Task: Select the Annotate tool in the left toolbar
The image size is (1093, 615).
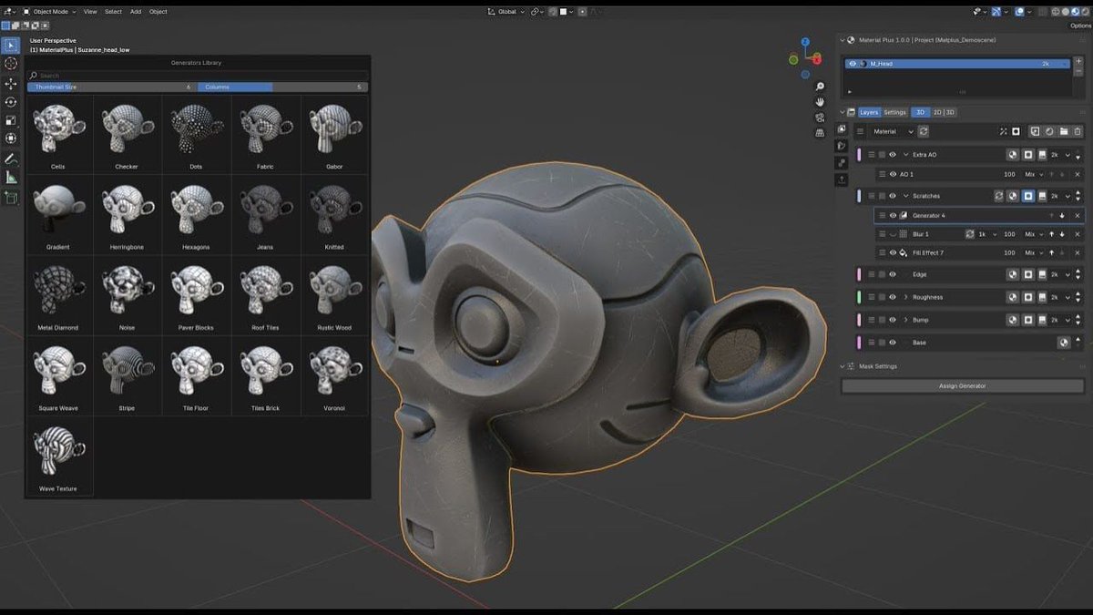Action: click(11, 159)
